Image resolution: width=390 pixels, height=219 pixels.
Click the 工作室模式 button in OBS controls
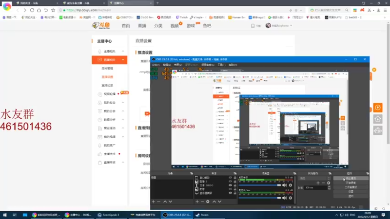pyautogui.click(x=351, y=187)
